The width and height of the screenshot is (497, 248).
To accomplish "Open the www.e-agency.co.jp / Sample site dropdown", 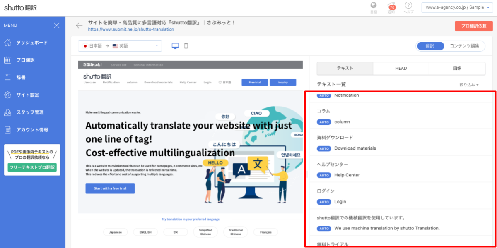I will click(x=457, y=7).
